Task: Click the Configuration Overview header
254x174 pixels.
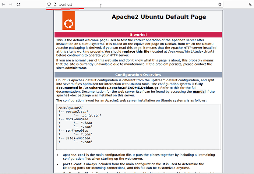Action: click(138, 75)
